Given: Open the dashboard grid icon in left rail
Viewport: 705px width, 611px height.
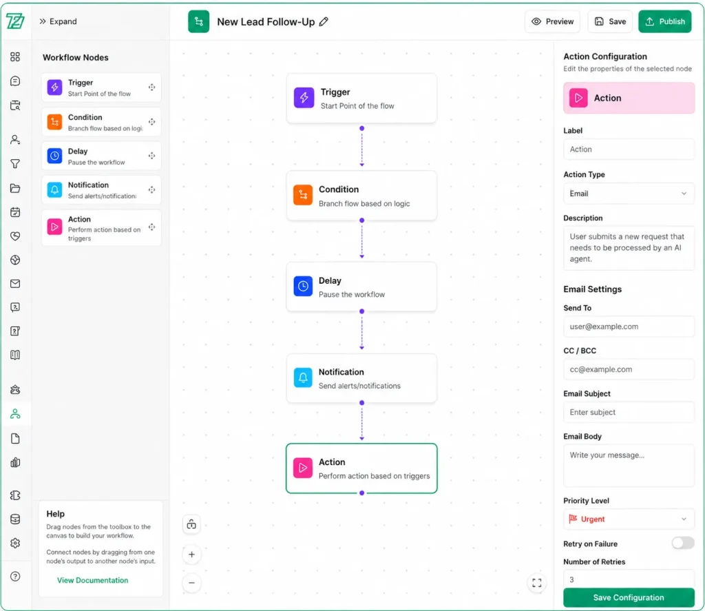Looking at the screenshot, I should click(15, 58).
